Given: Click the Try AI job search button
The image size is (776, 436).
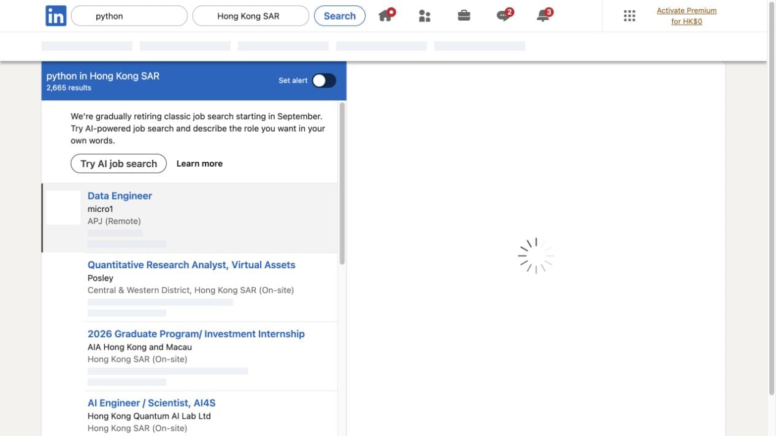Looking at the screenshot, I should tap(118, 163).
